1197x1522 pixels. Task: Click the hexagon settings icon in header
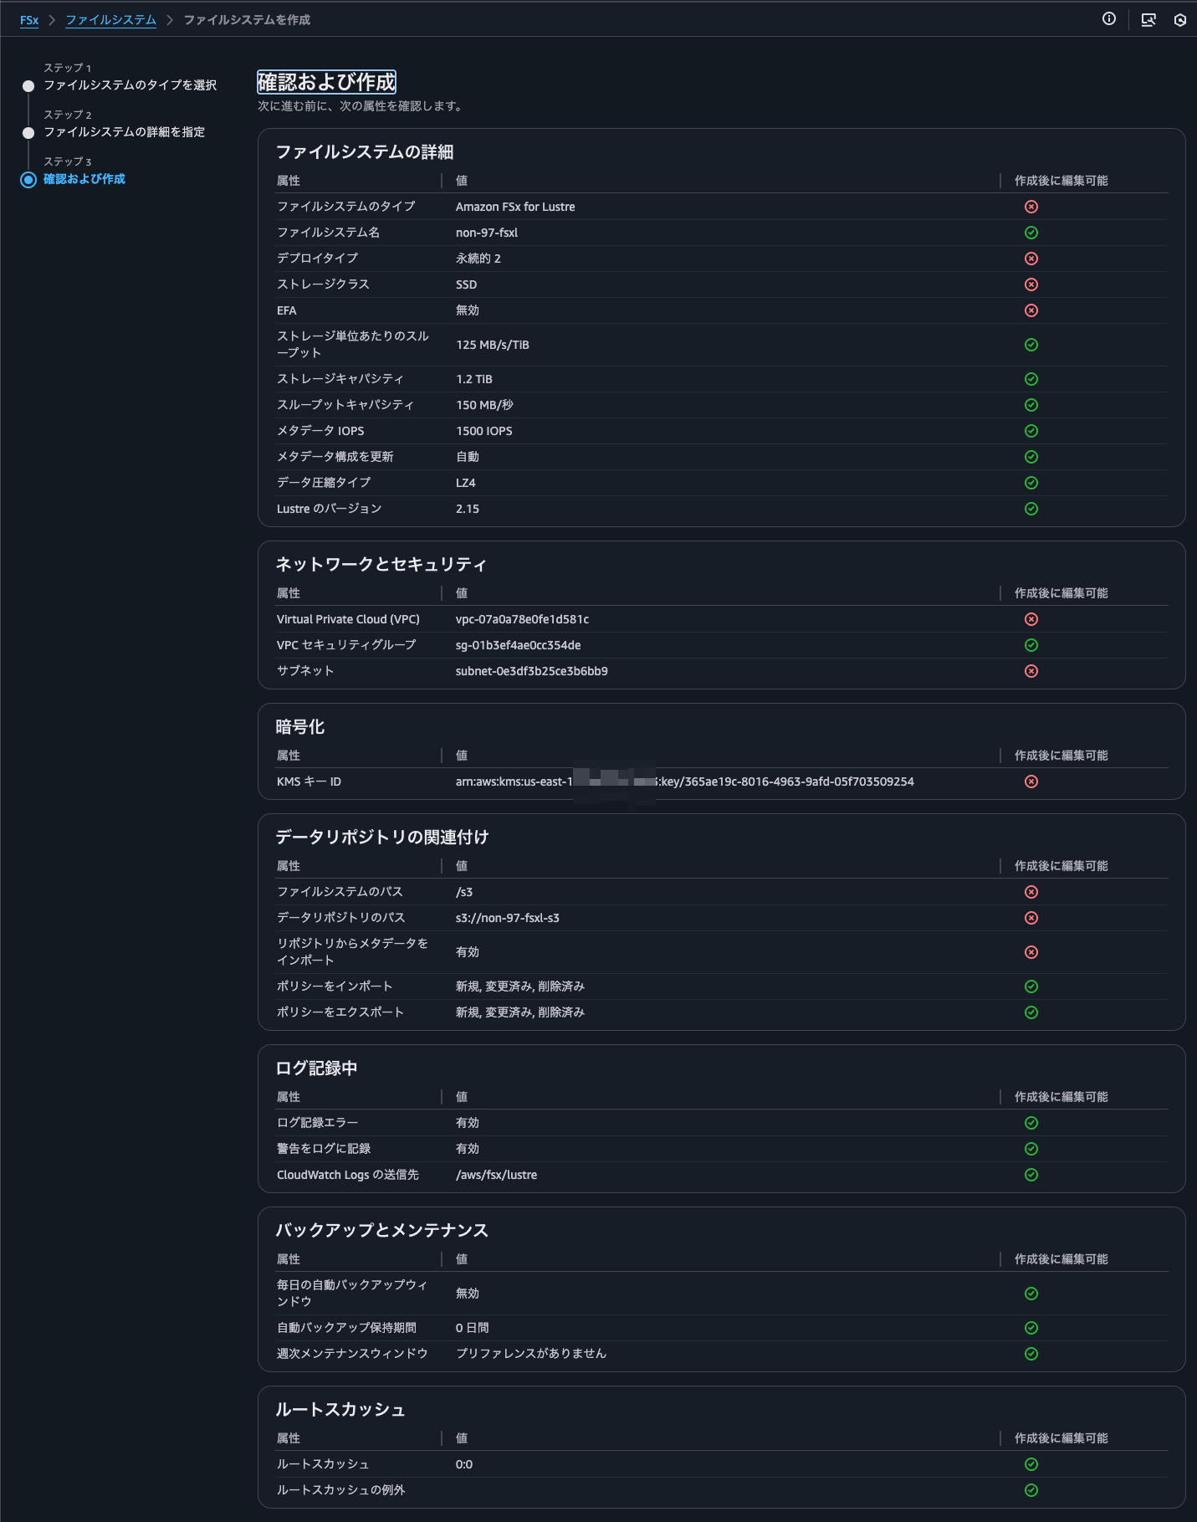(x=1180, y=19)
